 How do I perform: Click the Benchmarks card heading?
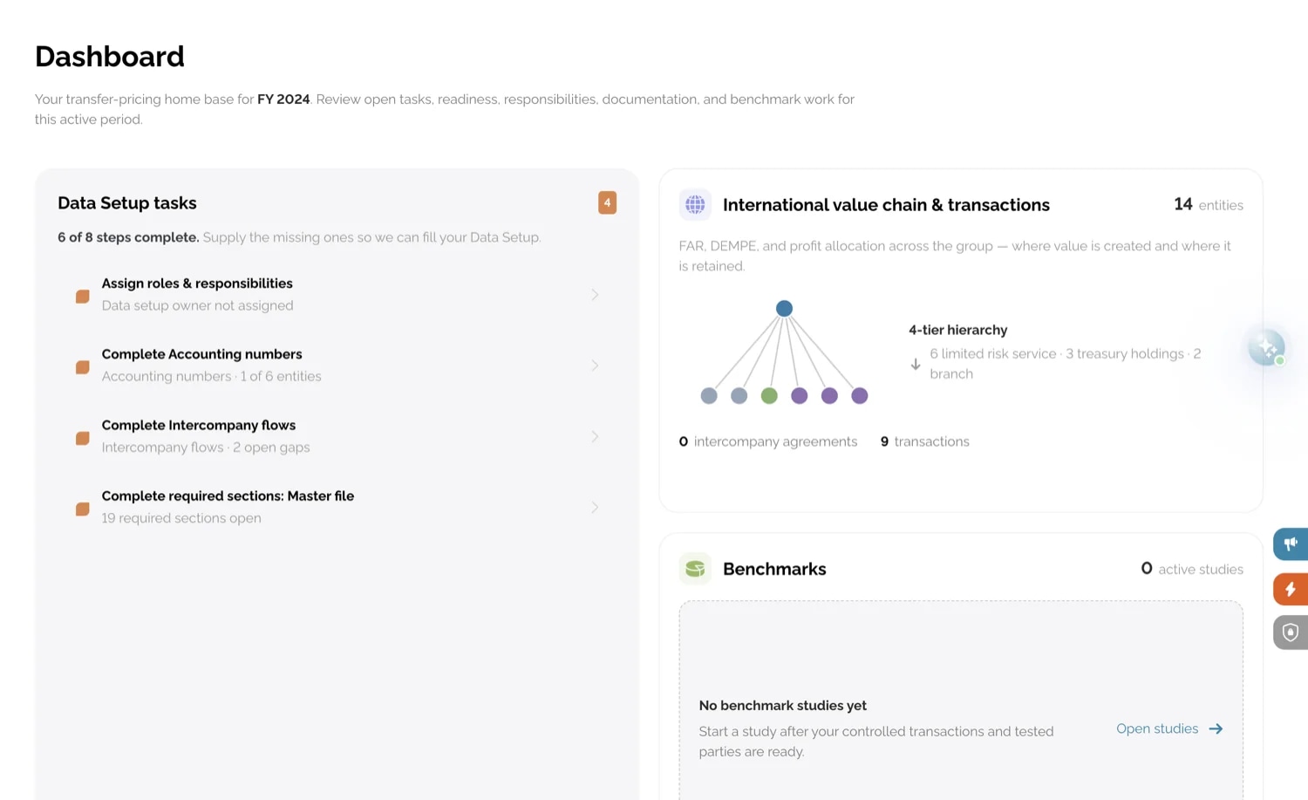click(774, 569)
